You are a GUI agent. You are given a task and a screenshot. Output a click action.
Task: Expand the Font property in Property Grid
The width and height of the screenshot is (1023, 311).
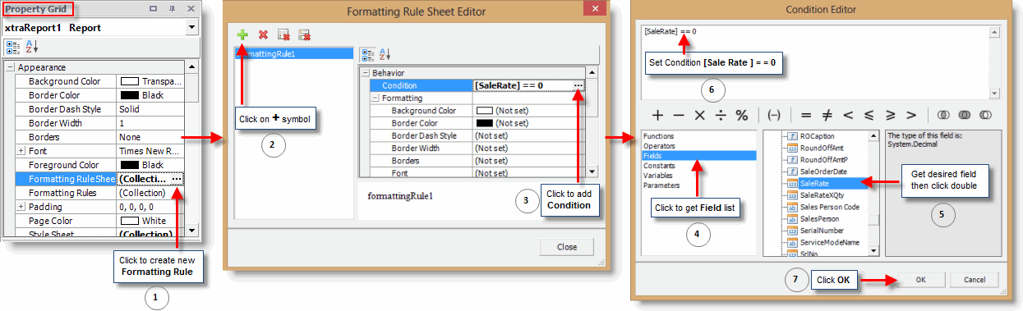pos(21,151)
